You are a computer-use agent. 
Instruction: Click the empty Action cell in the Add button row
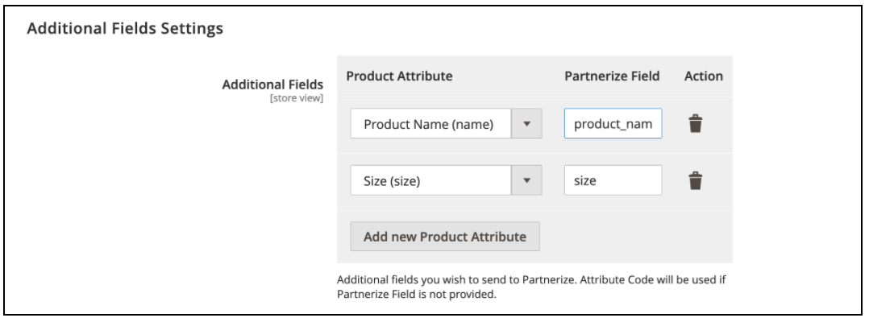tap(703, 237)
